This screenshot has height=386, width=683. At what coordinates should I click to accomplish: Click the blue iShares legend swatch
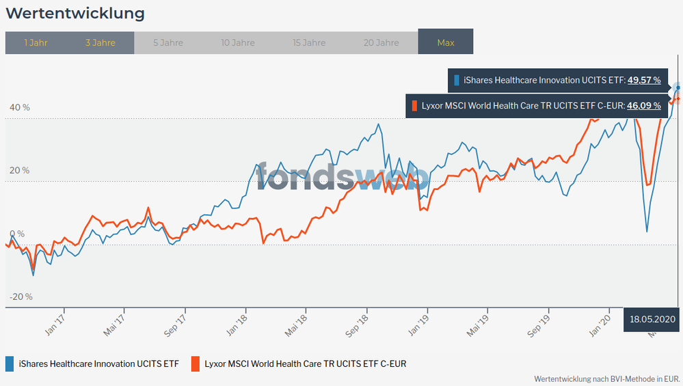coord(10,363)
